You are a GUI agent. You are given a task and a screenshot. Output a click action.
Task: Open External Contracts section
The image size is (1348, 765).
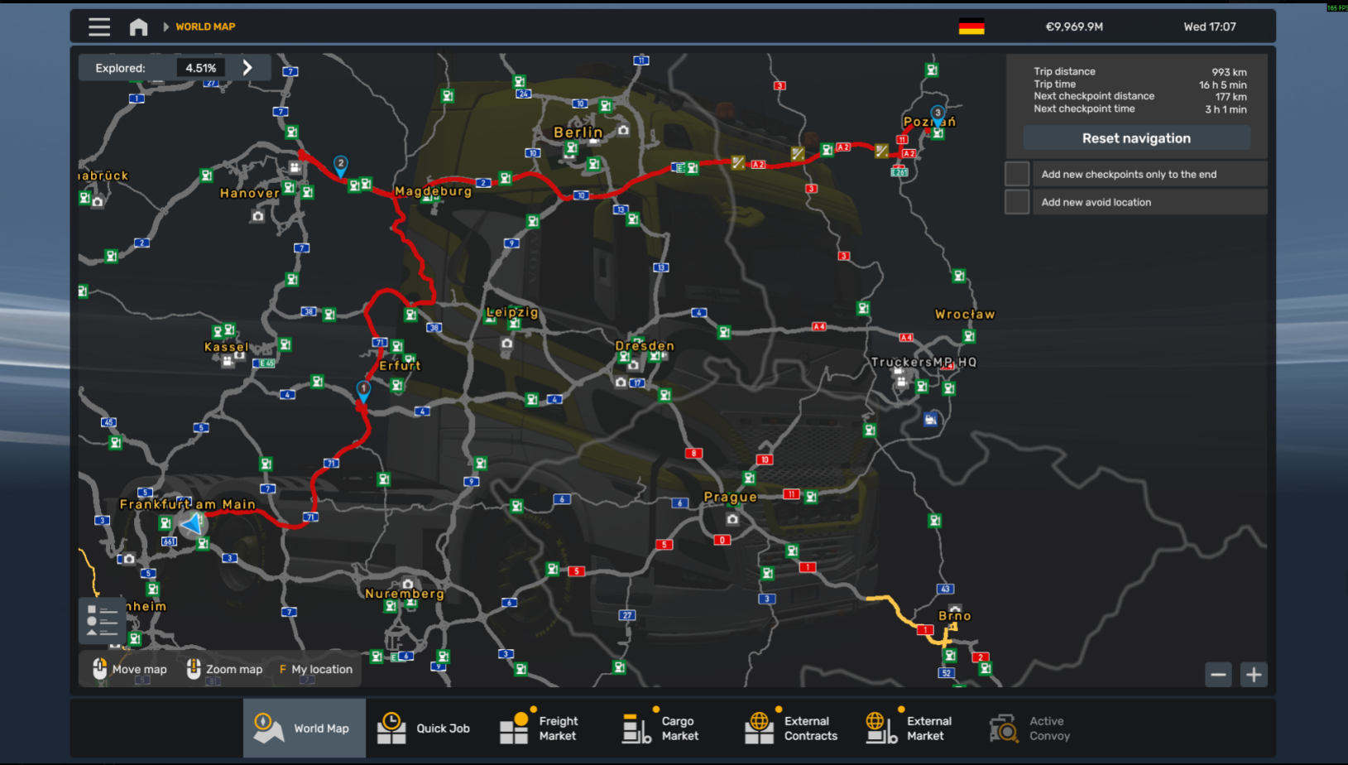pyautogui.click(x=791, y=729)
